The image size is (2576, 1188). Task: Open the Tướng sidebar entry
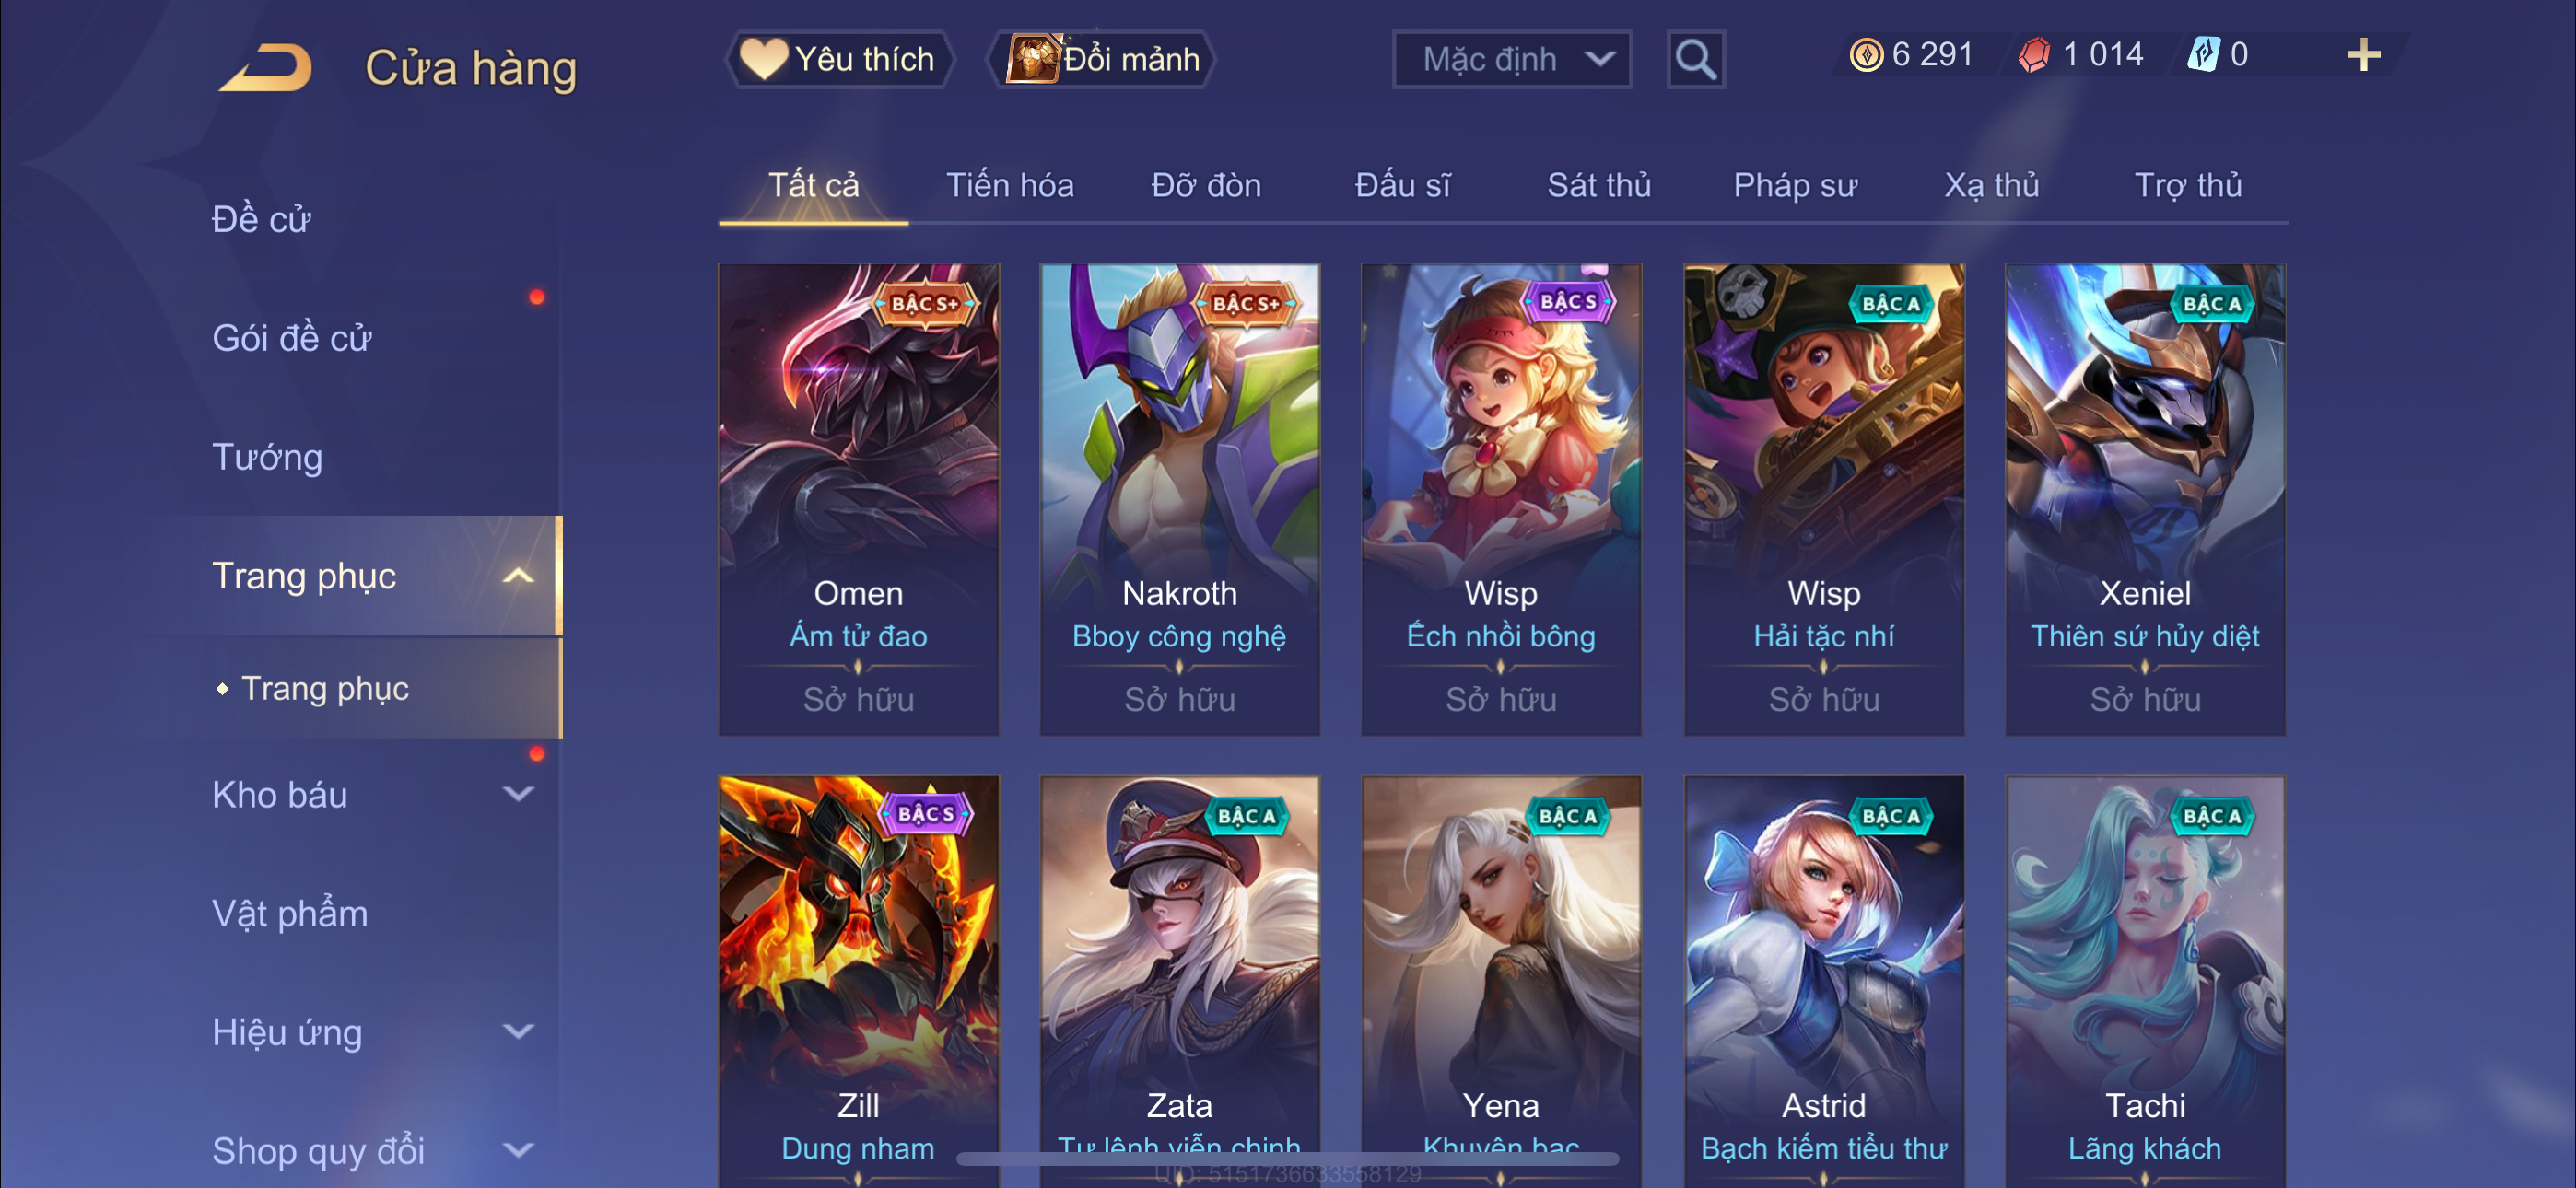point(268,457)
